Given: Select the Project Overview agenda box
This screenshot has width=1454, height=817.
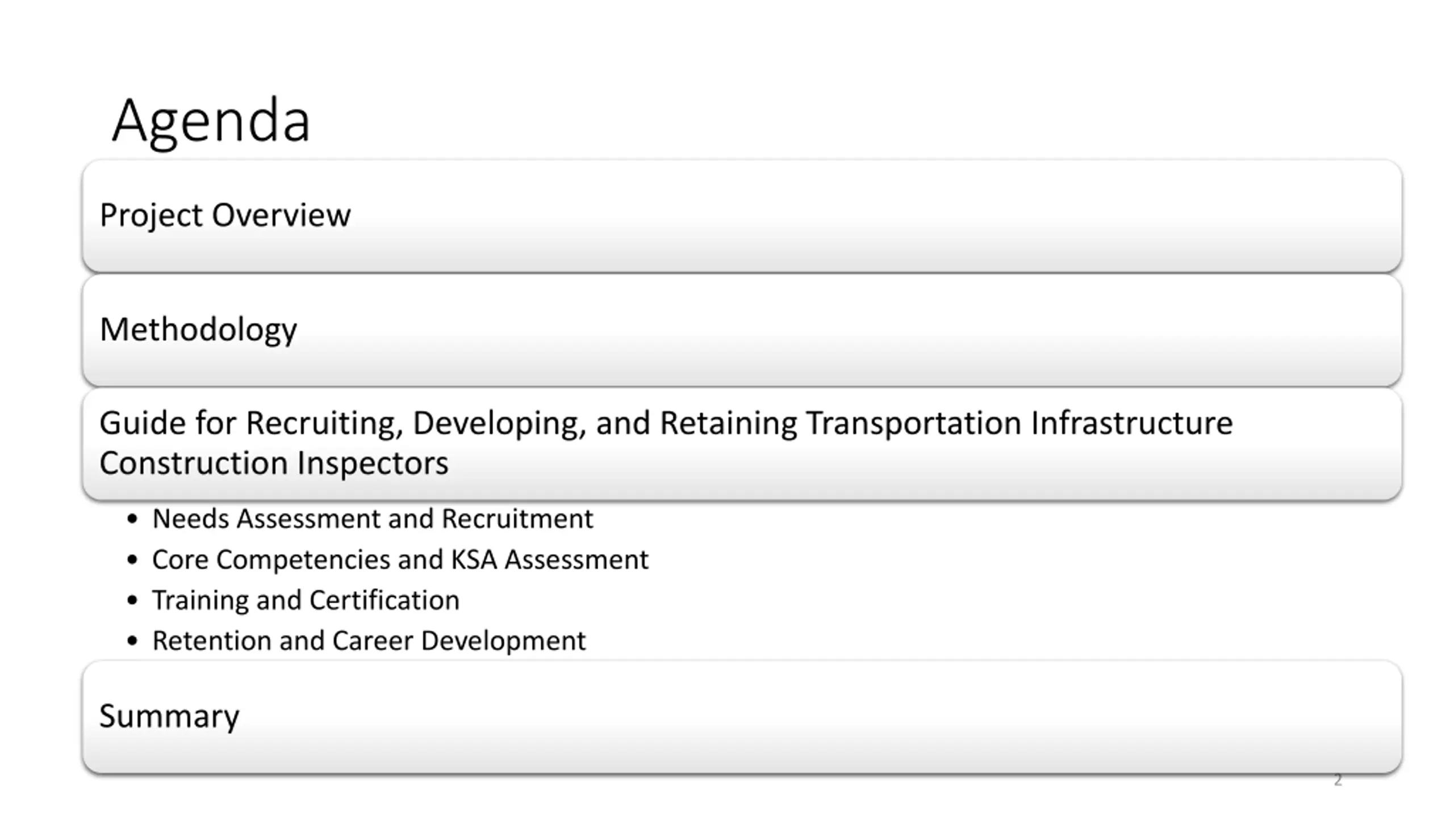Looking at the screenshot, I should (x=742, y=216).
